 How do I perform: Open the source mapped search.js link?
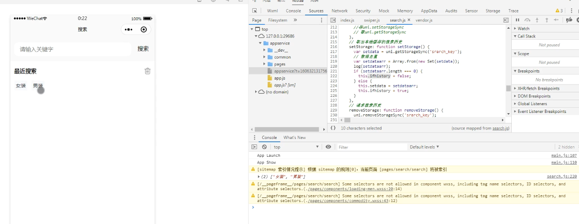point(501,128)
